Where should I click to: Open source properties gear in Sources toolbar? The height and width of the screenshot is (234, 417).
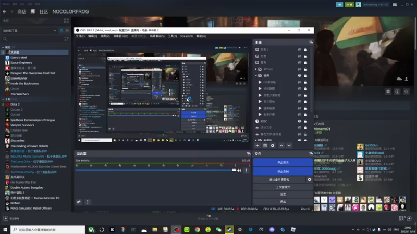tap(273, 146)
